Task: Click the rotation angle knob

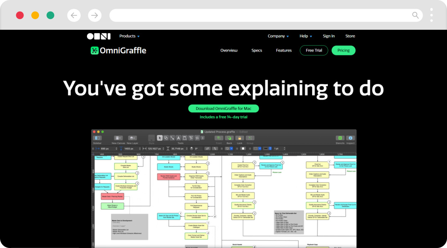Action: pyautogui.click(x=192, y=149)
